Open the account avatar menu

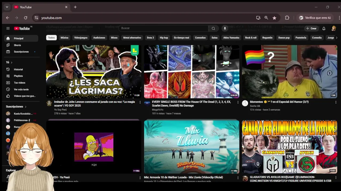334,28
